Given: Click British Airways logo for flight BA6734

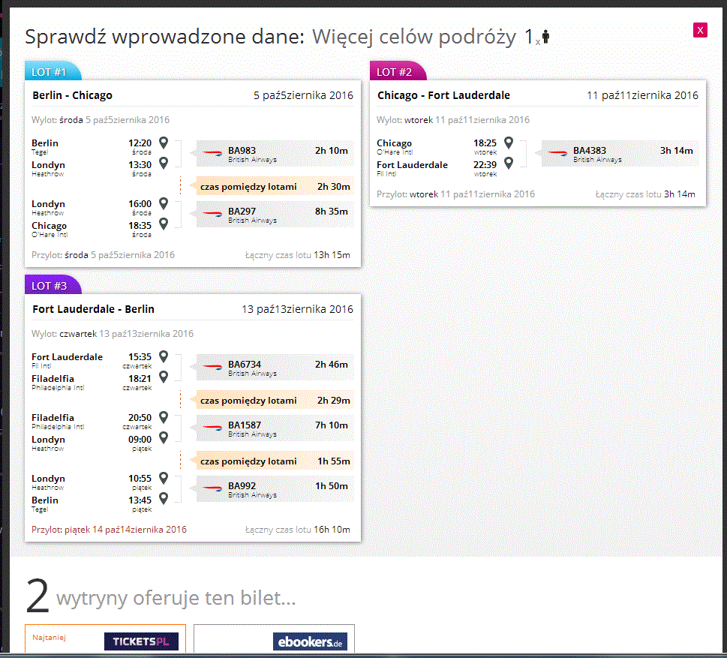Looking at the screenshot, I should (x=212, y=367).
